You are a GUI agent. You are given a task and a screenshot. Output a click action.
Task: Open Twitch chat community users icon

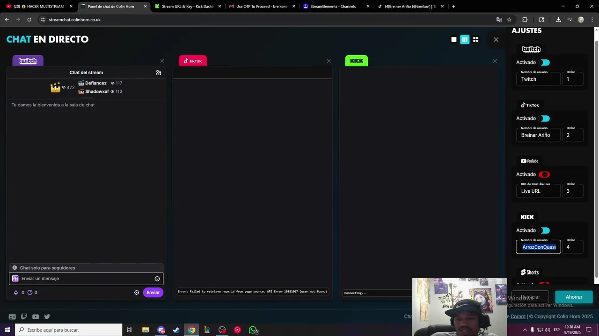coord(159,72)
